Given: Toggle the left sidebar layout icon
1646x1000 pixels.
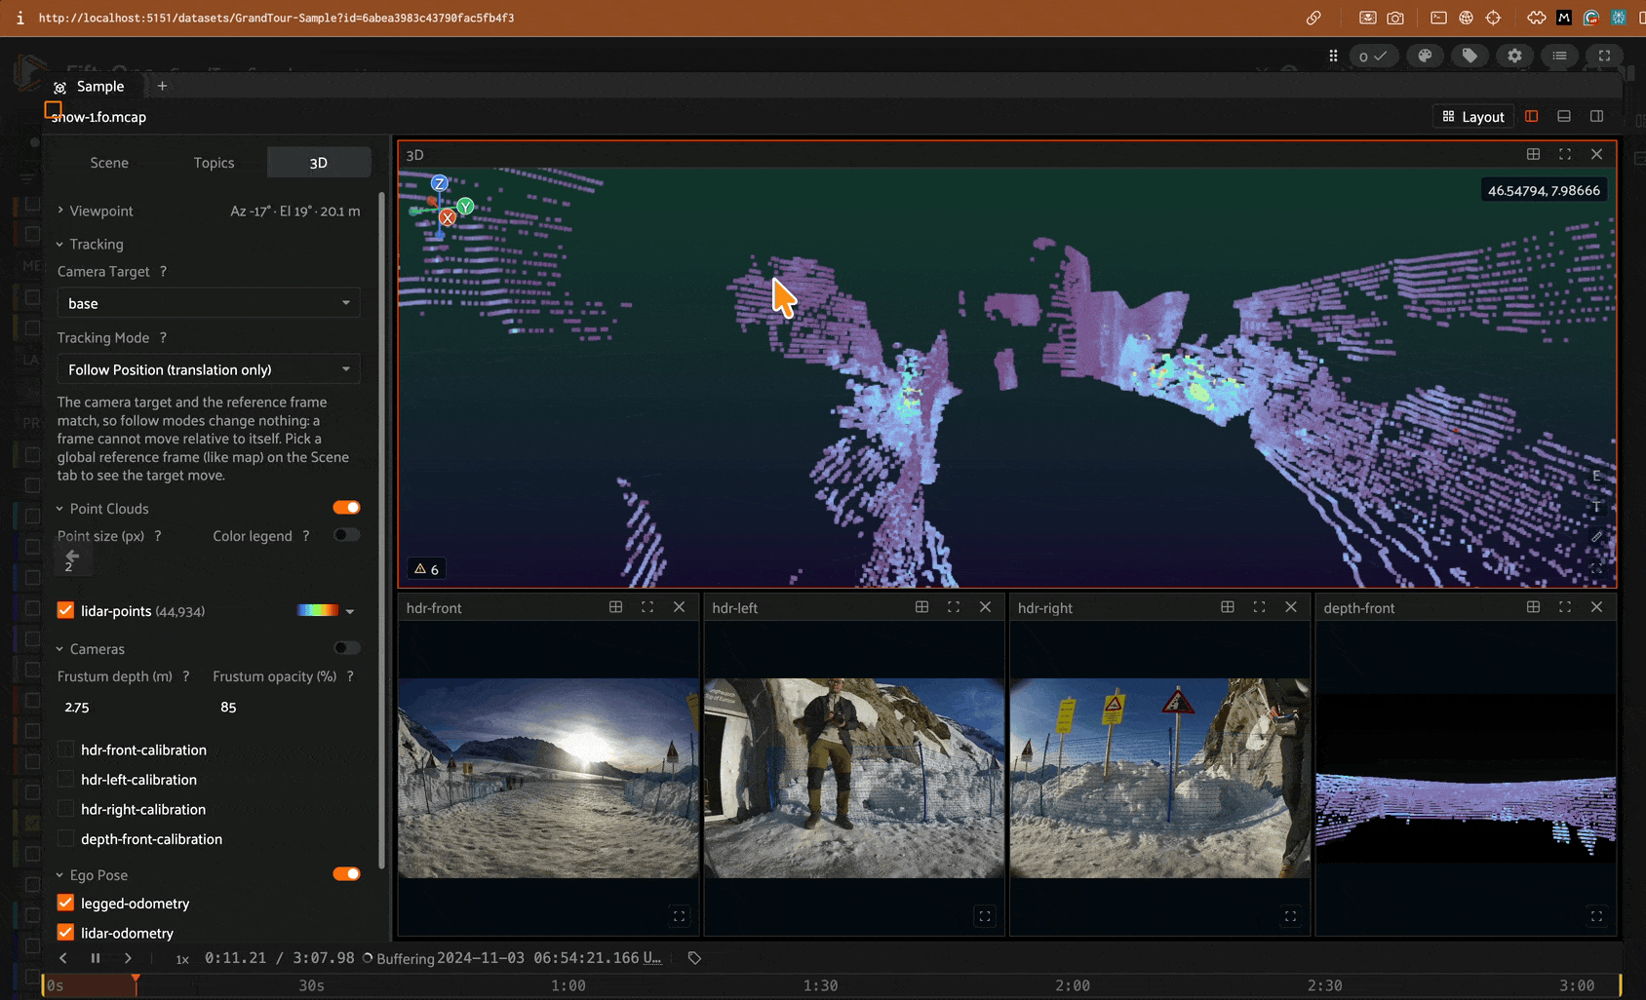Looking at the screenshot, I should (1532, 116).
